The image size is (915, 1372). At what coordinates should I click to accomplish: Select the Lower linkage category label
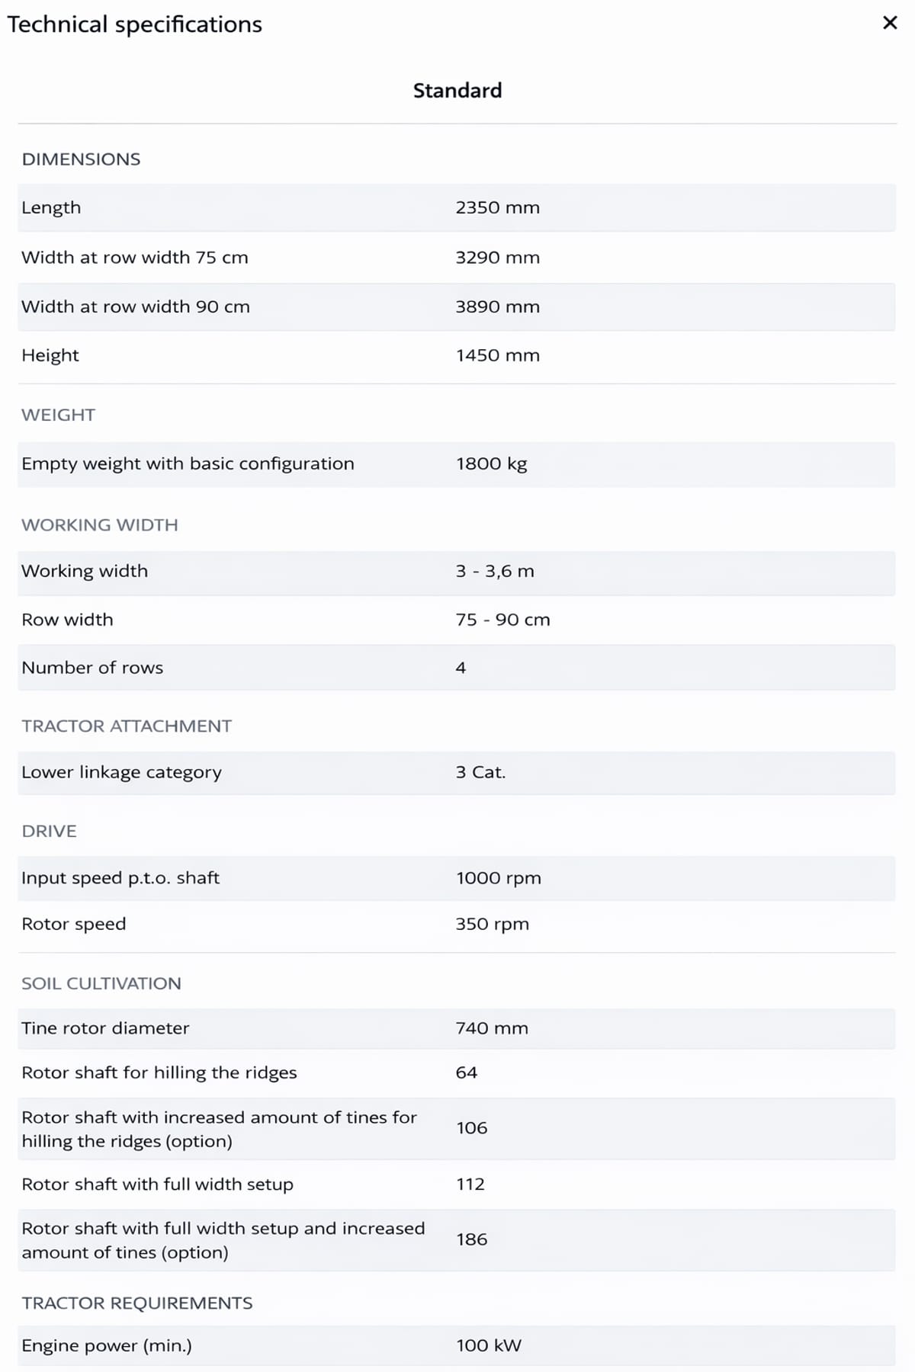point(121,772)
